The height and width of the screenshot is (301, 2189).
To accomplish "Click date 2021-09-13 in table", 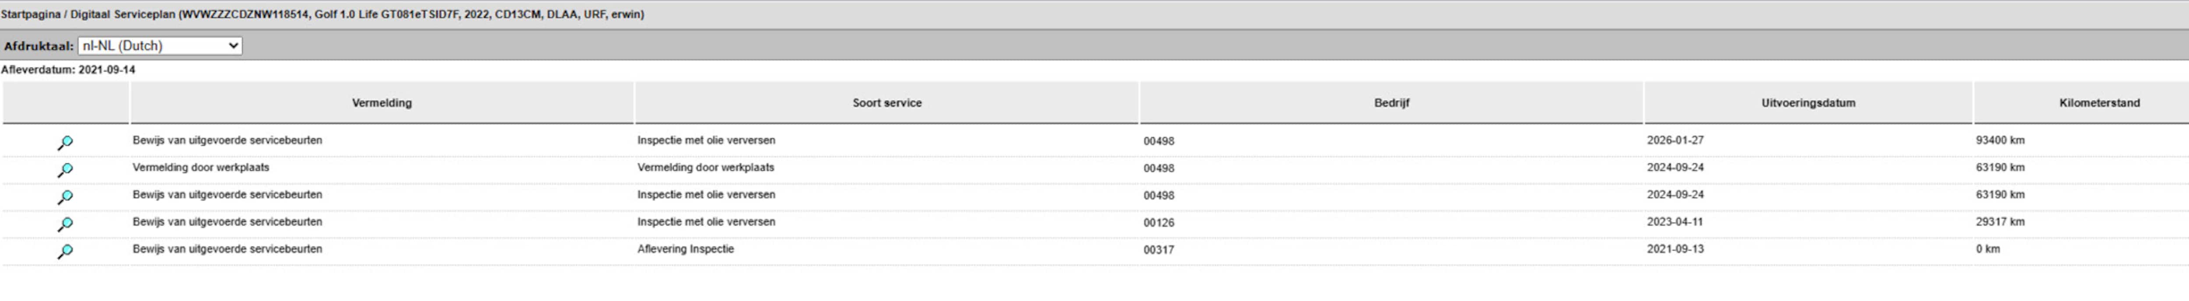I will coord(1675,249).
